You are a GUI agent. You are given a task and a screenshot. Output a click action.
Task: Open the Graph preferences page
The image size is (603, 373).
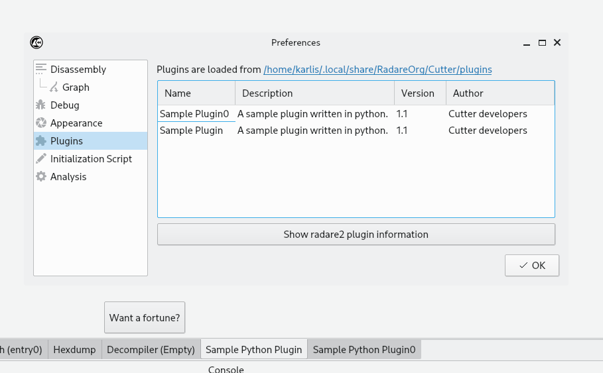tap(90, 87)
